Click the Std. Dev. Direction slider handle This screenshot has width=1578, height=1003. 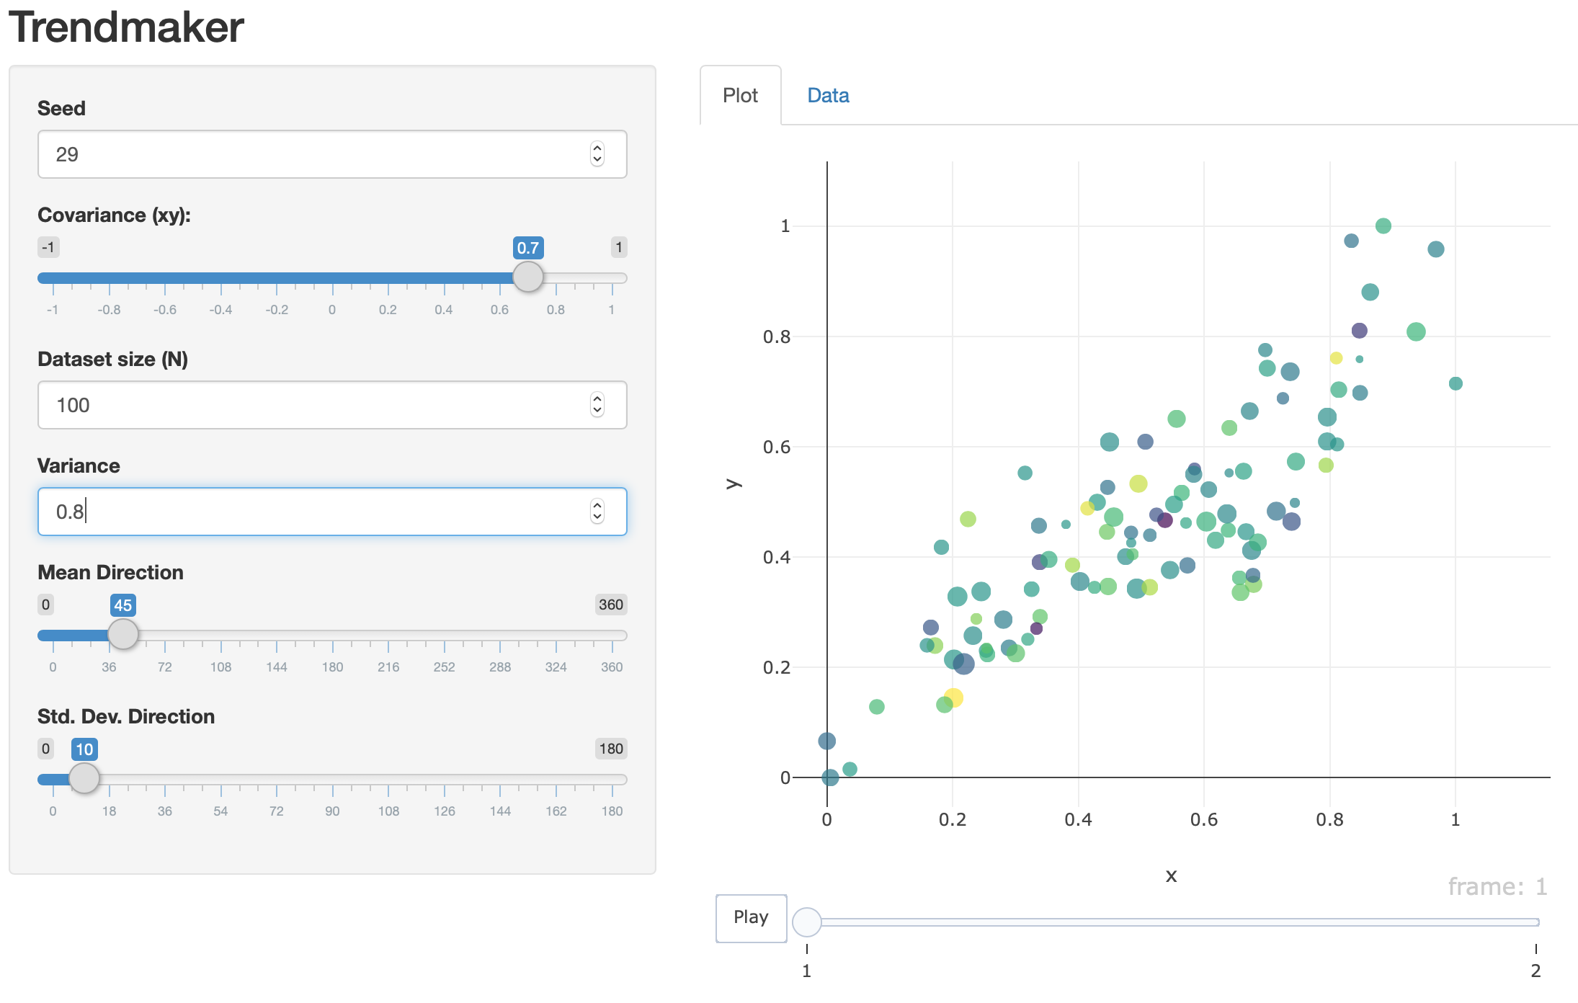84,779
